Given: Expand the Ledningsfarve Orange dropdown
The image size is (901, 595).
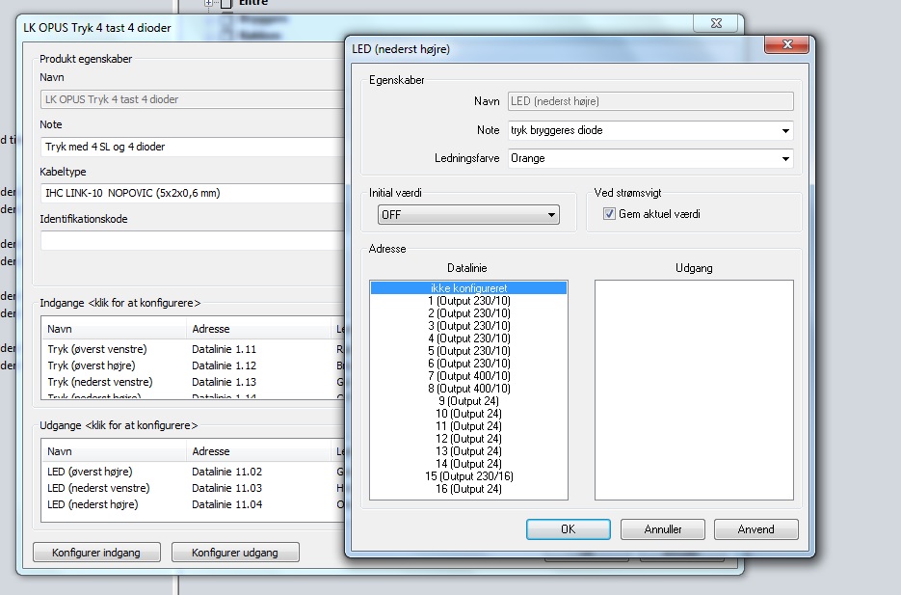Looking at the screenshot, I should [786, 158].
